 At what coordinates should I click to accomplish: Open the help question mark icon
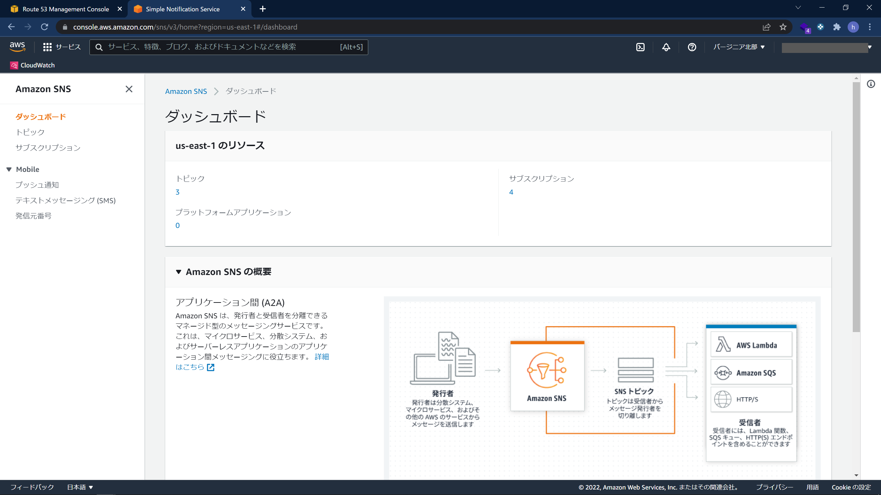pos(692,47)
